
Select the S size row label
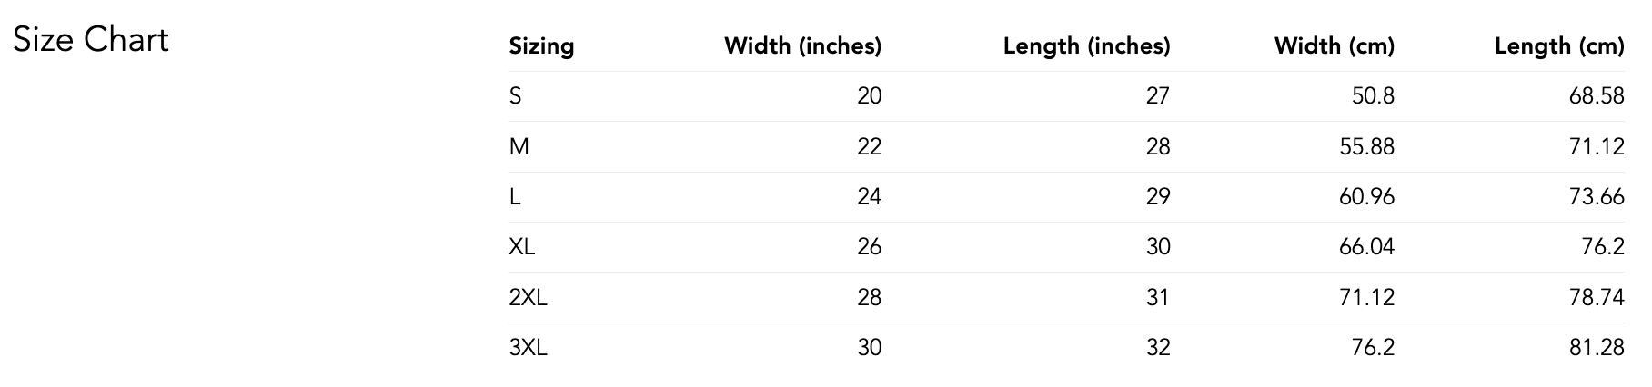pyautogui.click(x=515, y=95)
